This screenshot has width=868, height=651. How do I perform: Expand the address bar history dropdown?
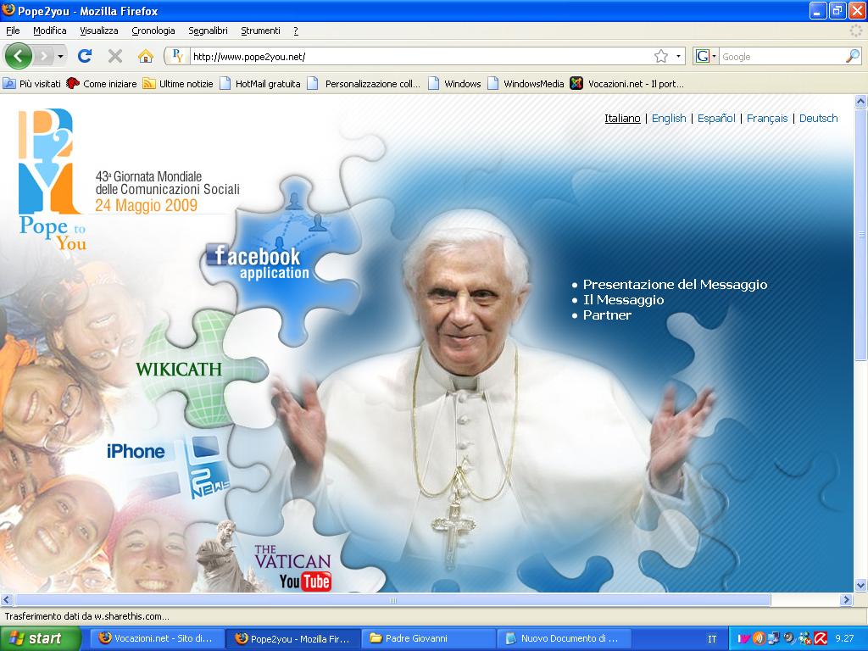pos(678,56)
